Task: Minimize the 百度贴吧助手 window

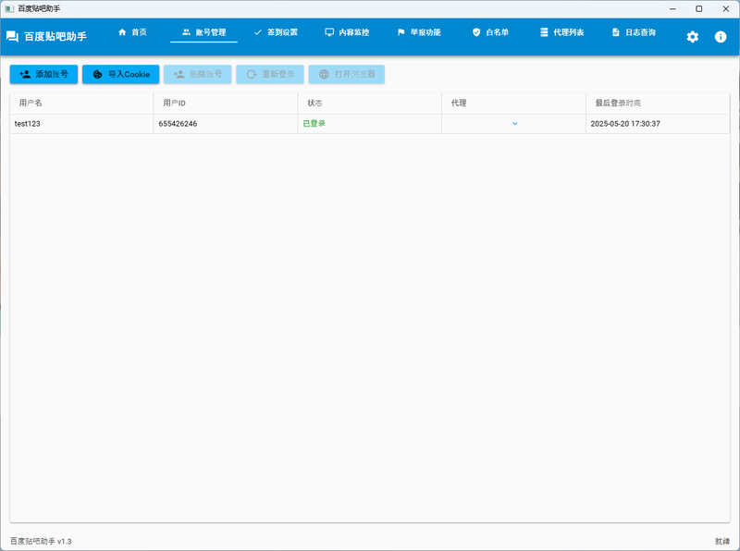Action: coord(673,9)
